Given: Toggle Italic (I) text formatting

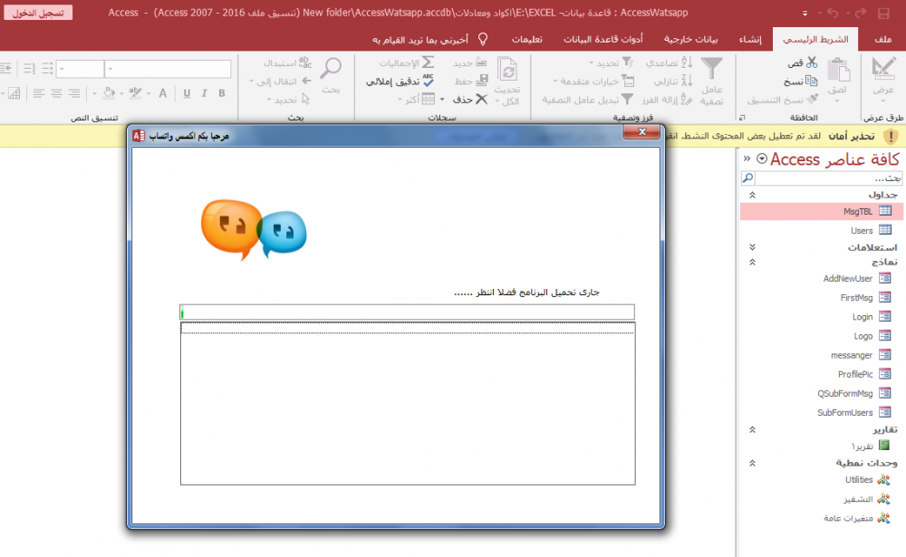Looking at the screenshot, I should click(x=204, y=93).
